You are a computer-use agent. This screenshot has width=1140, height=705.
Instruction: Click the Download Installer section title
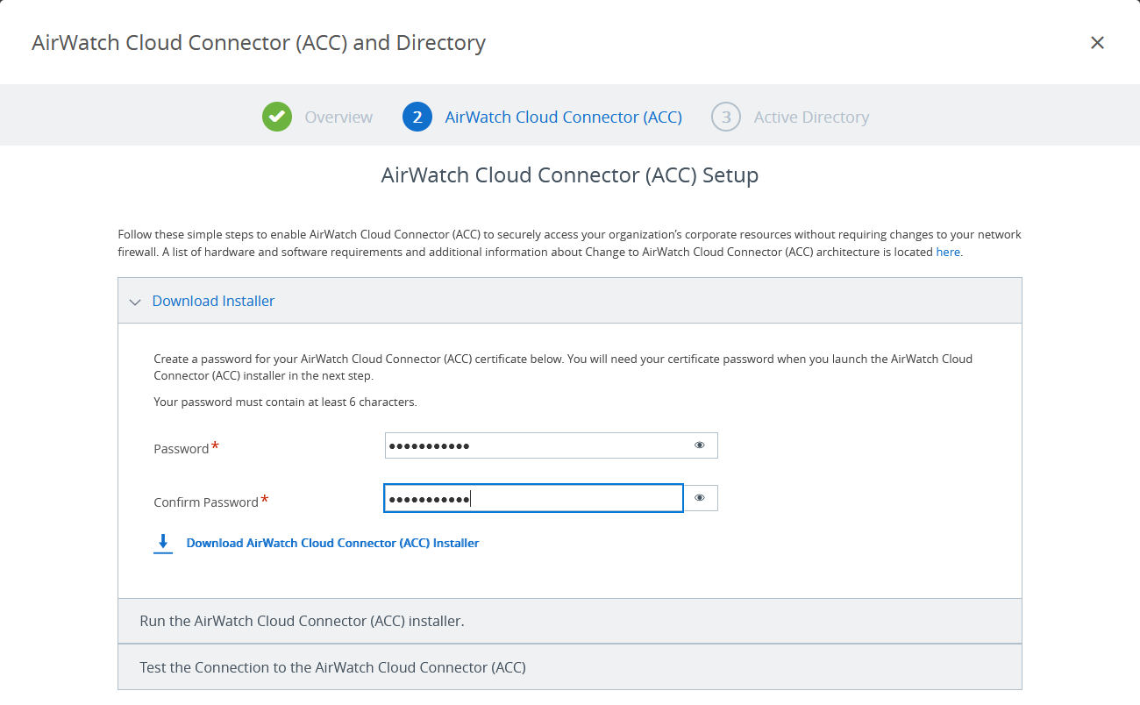pyautogui.click(x=213, y=302)
